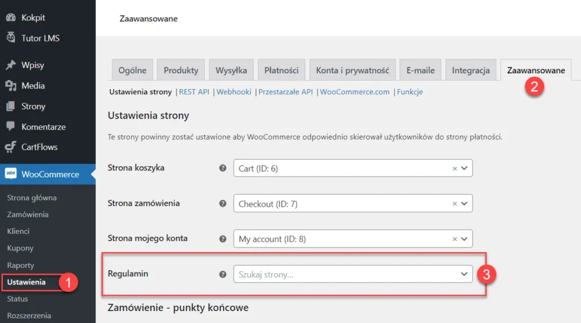Click the Zamówienie - punkty końcowe heading

tap(178, 308)
